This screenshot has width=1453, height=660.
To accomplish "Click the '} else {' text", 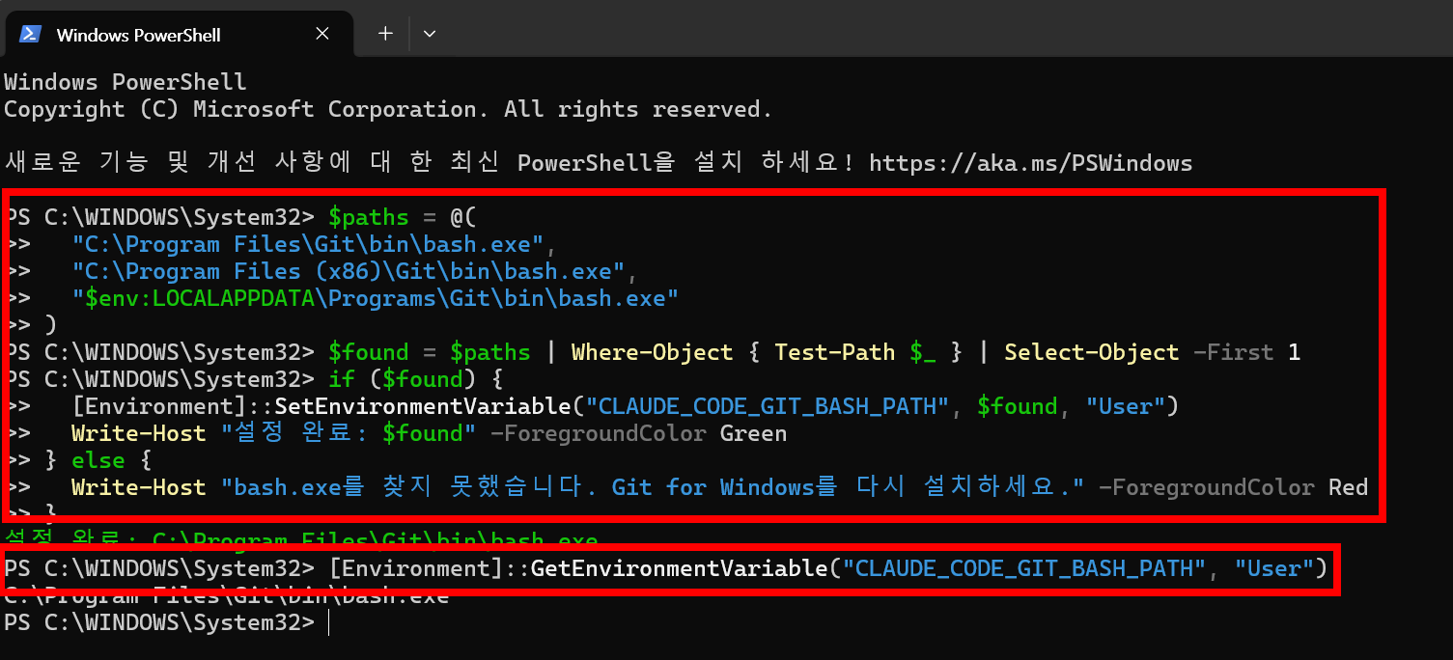I will click(x=98, y=460).
